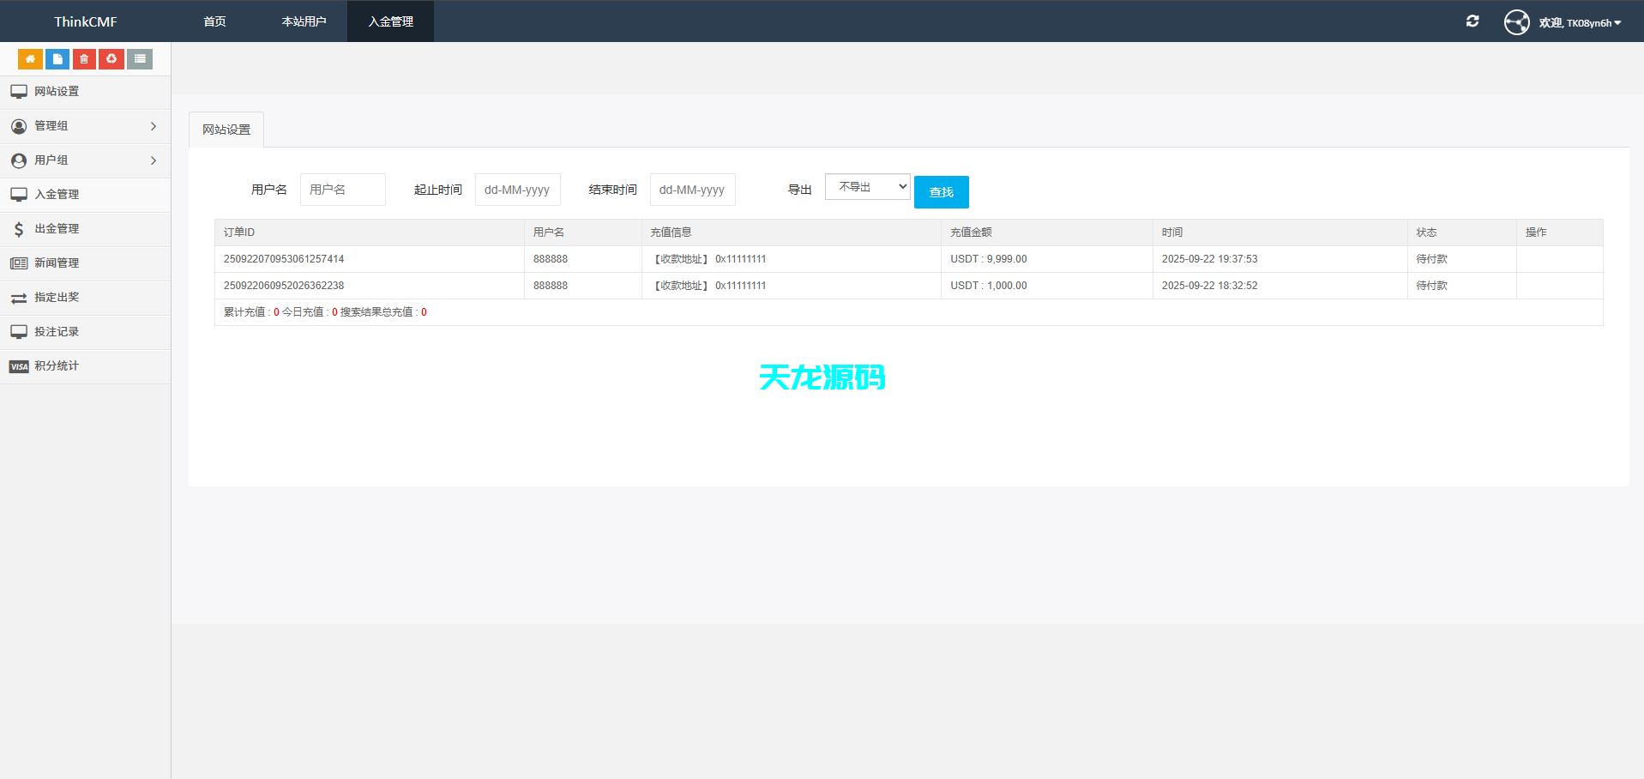Click the orange home icon in the toolbar
The width and height of the screenshot is (1644, 779).
click(30, 58)
